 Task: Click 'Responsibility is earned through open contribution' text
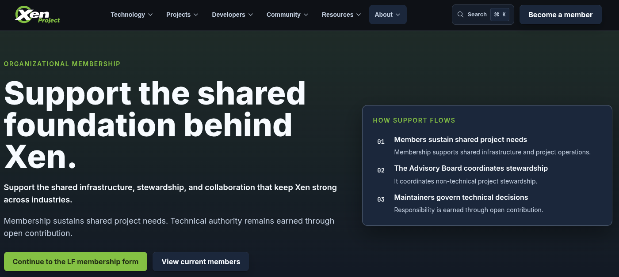pos(469,210)
